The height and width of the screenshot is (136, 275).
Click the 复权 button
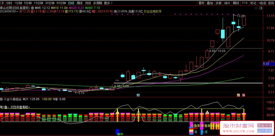coord(201,3)
